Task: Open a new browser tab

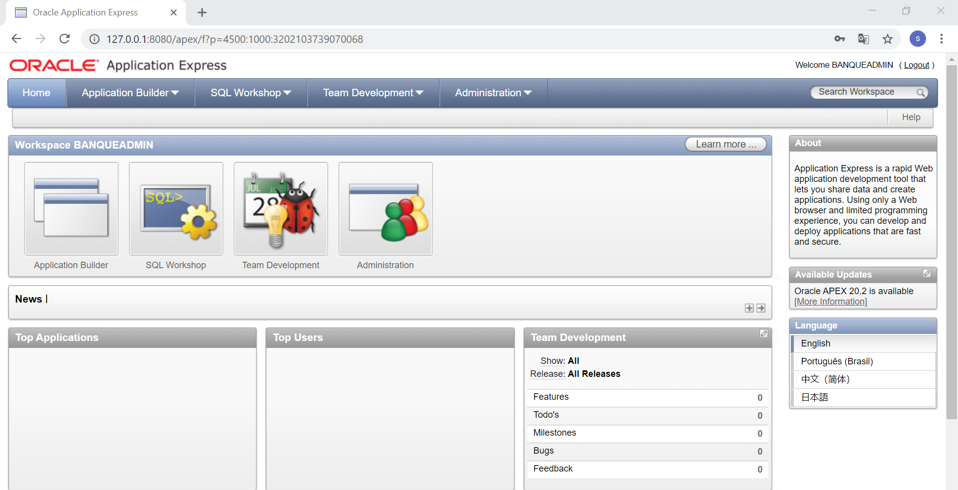Action: (202, 12)
